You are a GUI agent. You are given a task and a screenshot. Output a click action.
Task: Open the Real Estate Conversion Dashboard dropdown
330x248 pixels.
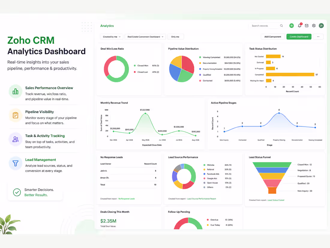pyautogui.click(x=145, y=37)
